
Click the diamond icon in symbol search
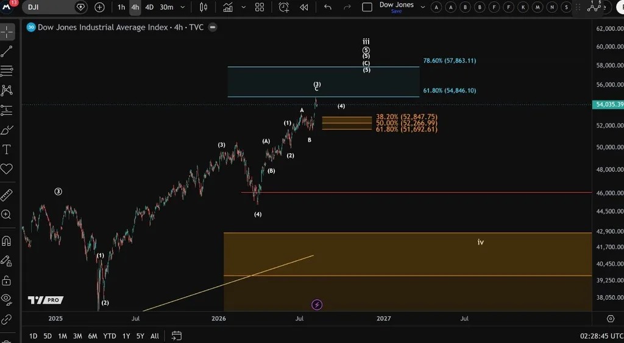tap(81, 7)
